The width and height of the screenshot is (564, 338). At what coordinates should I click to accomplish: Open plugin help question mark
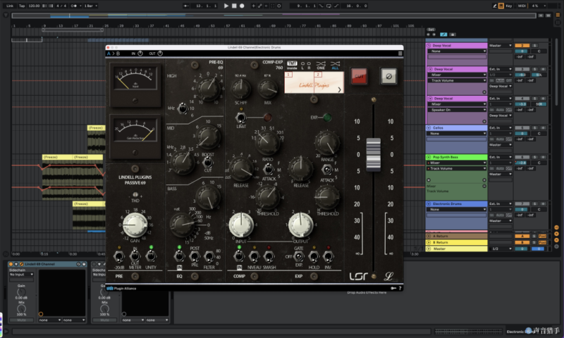click(400, 288)
